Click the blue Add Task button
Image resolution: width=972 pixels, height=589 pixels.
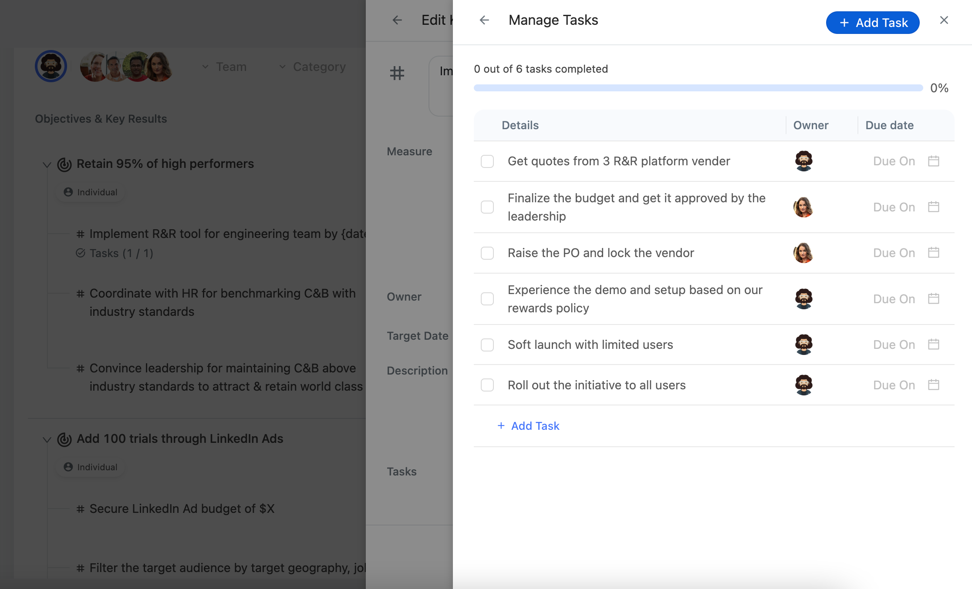coord(872,23)
